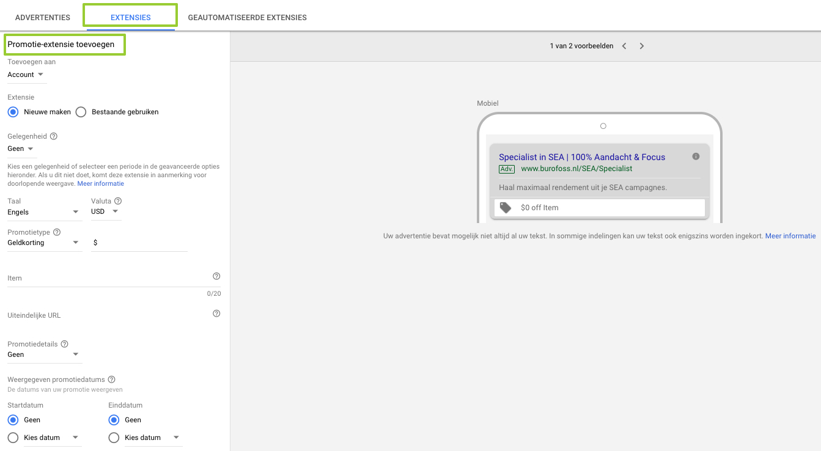Open the Geautomatiseerde Extensies tab
Image resolution: width=821 pixels, height=451 pixels.
click(248, 17)
